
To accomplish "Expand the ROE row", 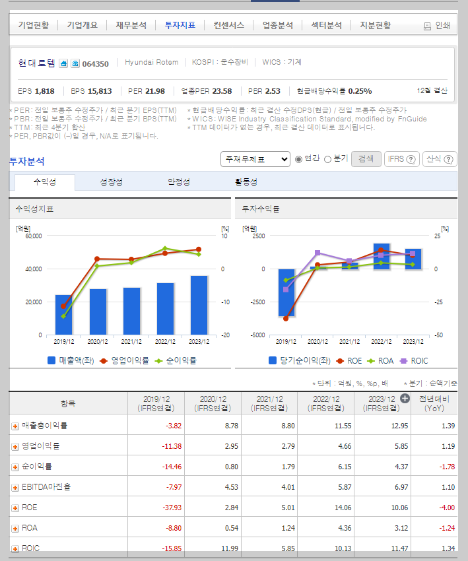I will pos(15,508).
